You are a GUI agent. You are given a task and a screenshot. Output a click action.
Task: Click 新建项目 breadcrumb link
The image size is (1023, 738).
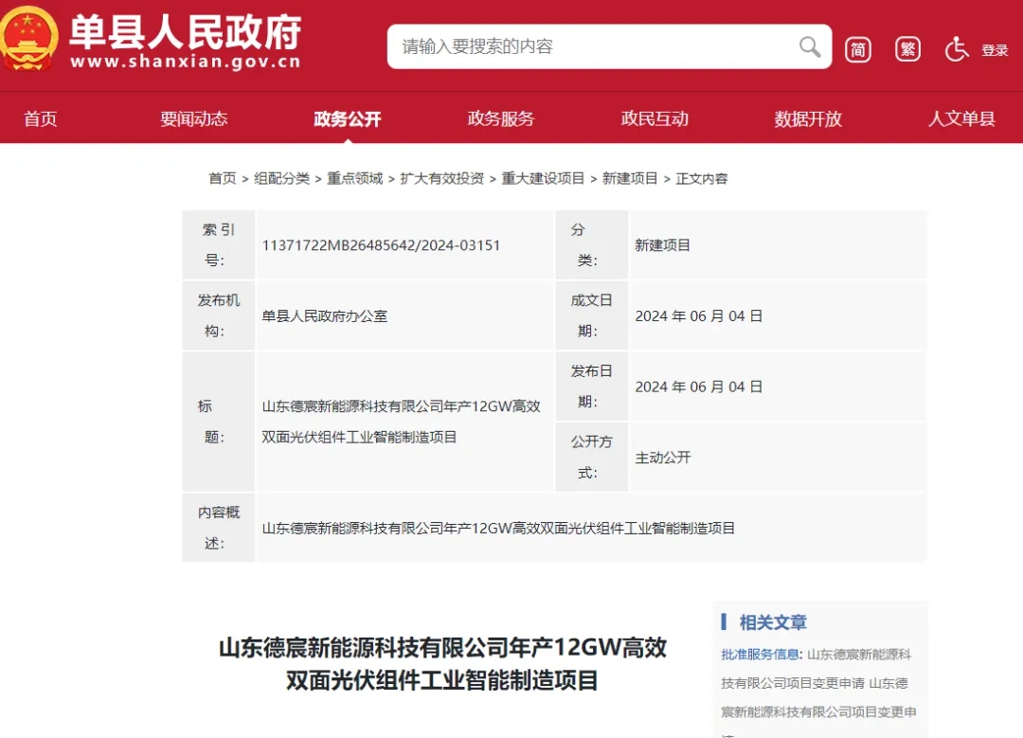[x=630, y=178]
